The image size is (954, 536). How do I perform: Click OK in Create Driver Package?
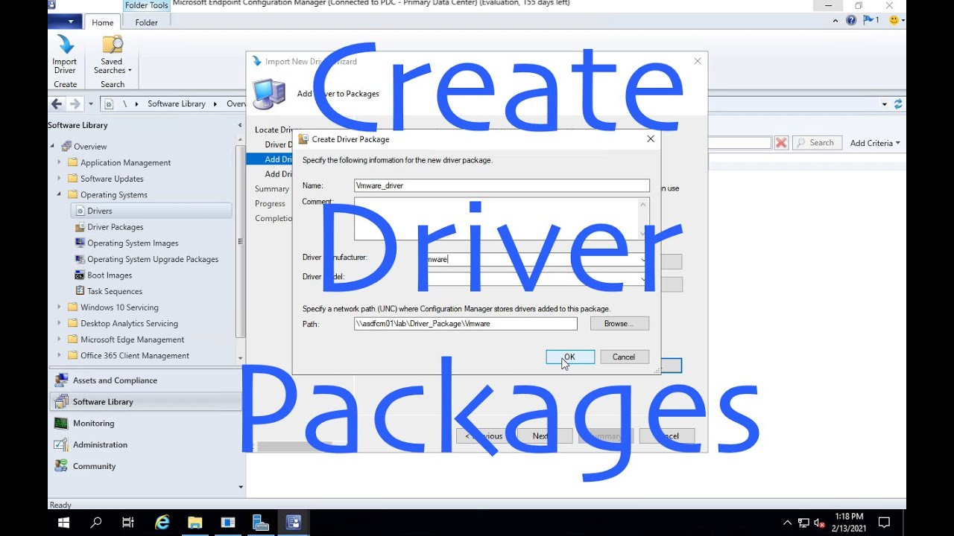570,357
